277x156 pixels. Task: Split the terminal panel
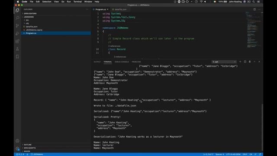click(x=245, y=62)
